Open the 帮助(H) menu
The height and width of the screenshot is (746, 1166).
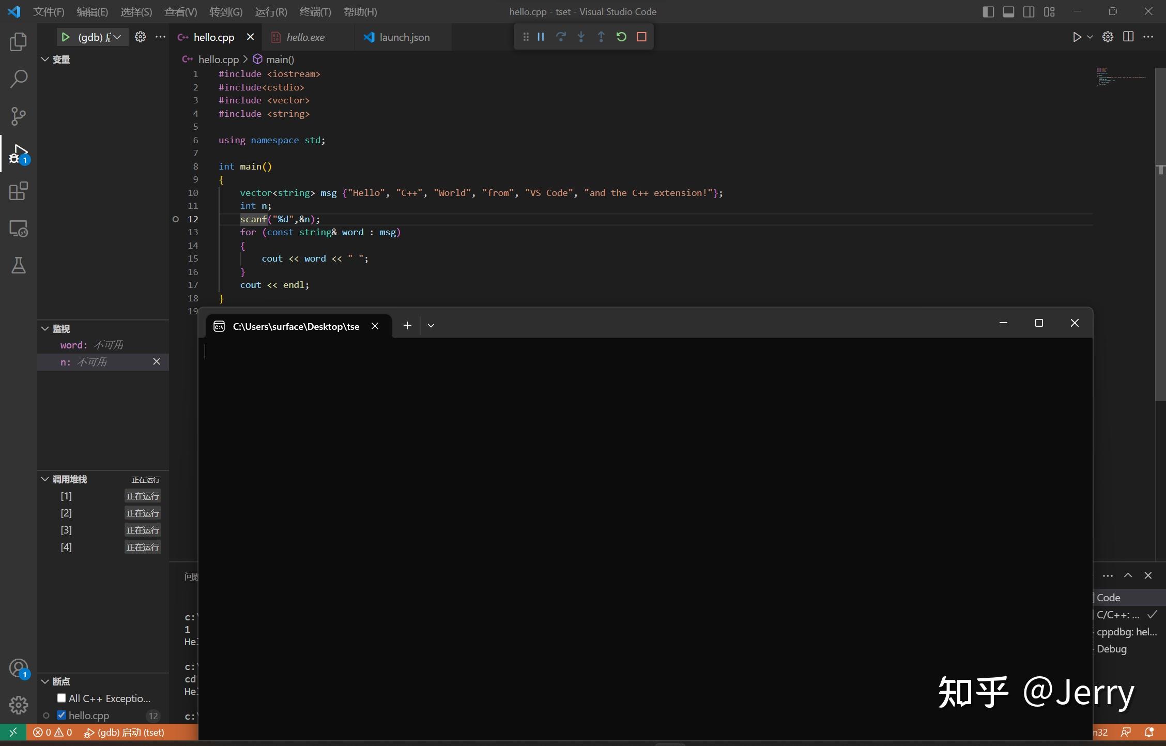tap(360, 11)
